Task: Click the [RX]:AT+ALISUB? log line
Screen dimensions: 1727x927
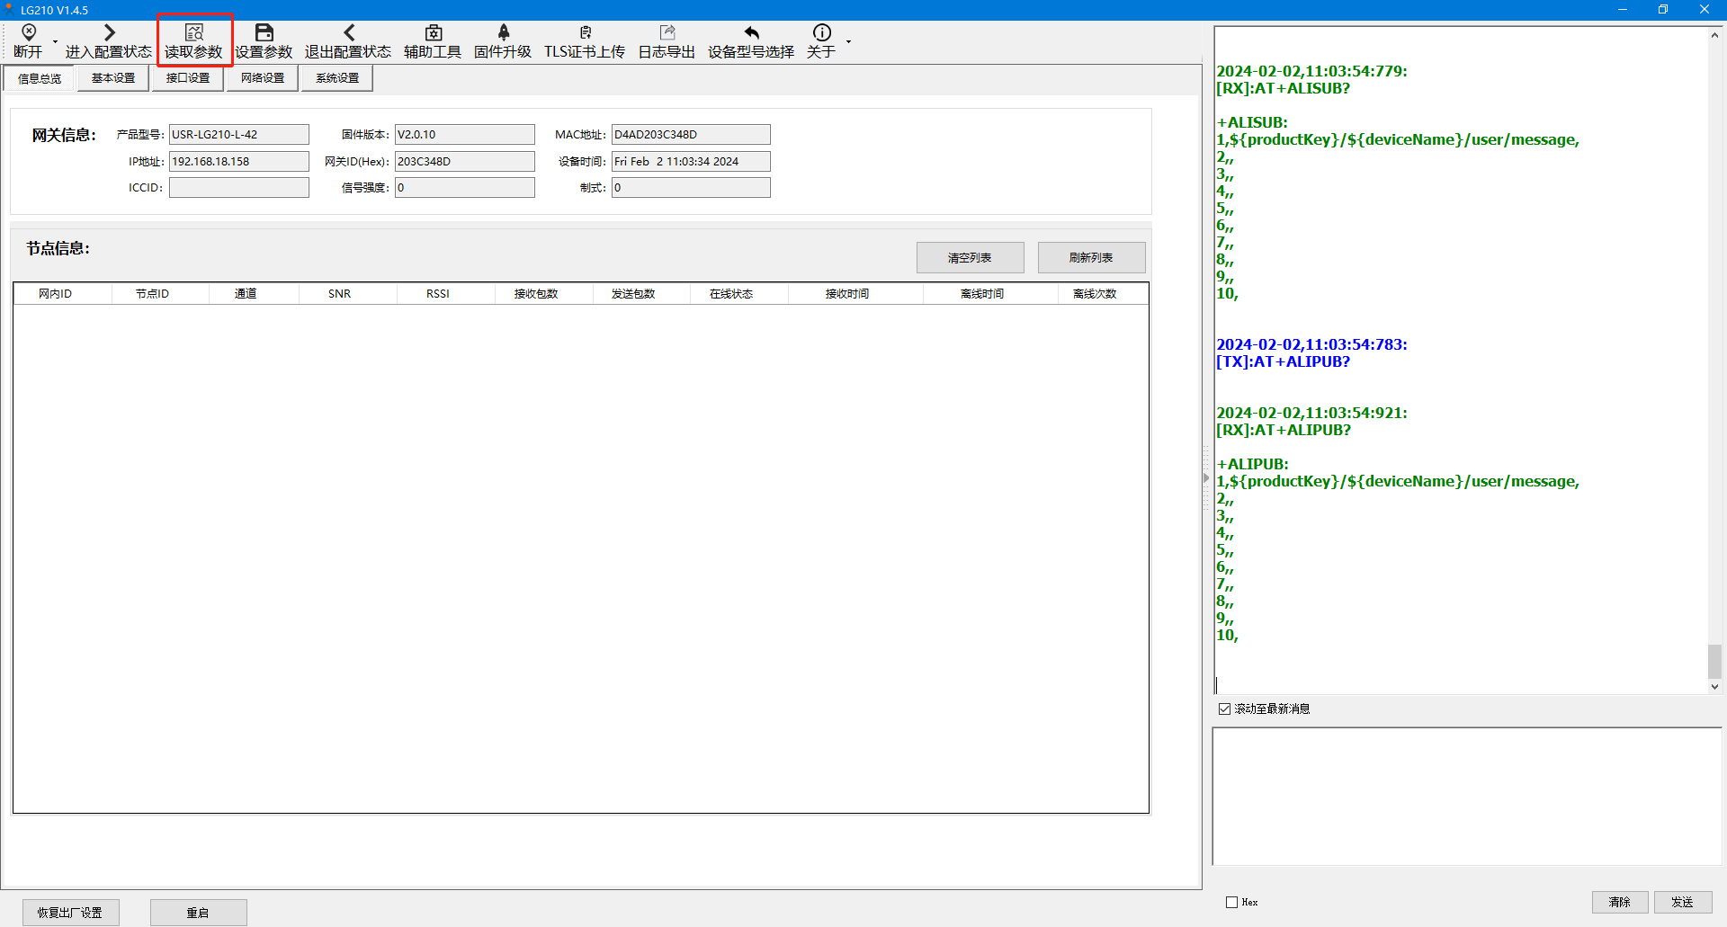Action: point(1283,88)
